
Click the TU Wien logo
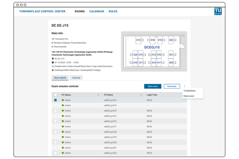[218, 12]
